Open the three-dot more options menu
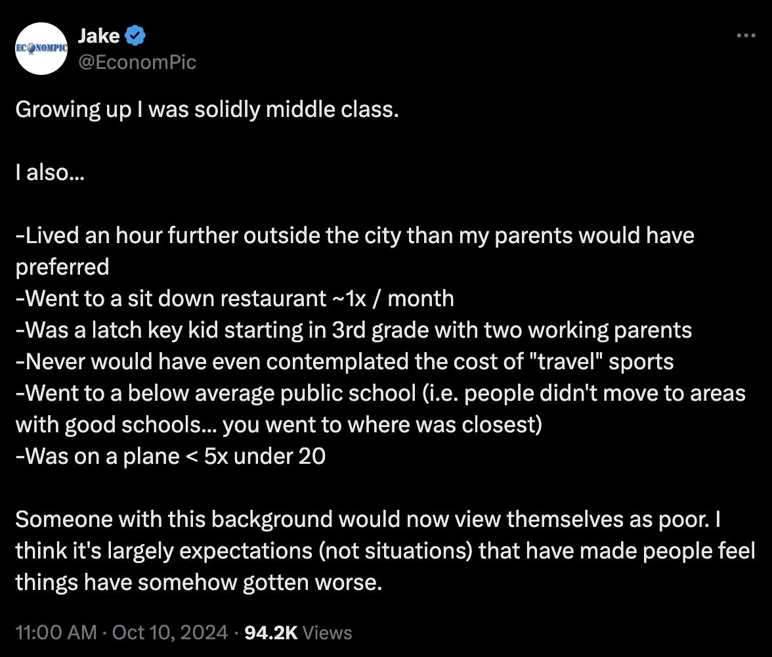Viewport: 772px width, 657px height. tap(746, 35)
